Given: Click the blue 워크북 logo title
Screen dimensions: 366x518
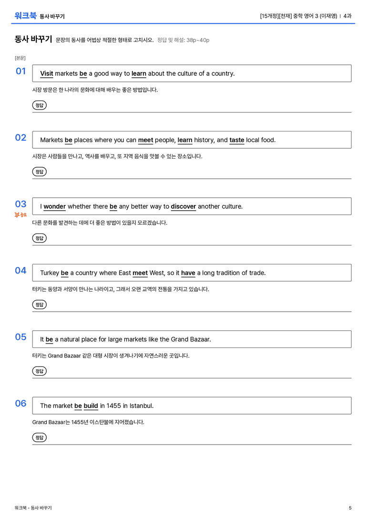Looking at the screenshot, I should pyautogui.click(x=25, y=15).
